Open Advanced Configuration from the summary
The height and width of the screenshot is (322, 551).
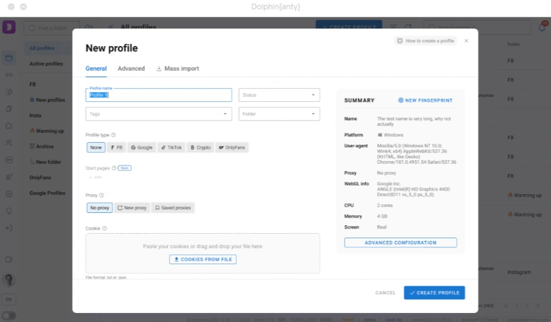tap(400, 243)
